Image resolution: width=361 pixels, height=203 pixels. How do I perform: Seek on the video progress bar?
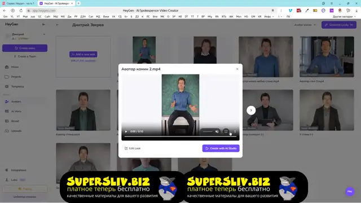(x=180, y=136)
